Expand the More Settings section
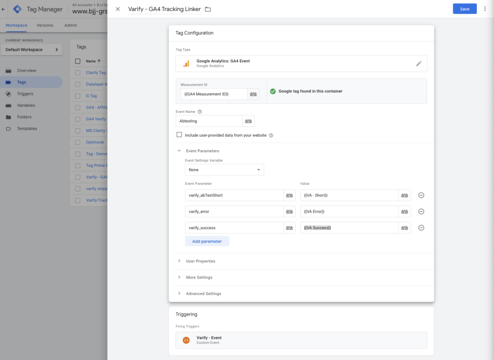Image resolution: width=494 pixels, height=360 pixels. click(x=179, y=277)
